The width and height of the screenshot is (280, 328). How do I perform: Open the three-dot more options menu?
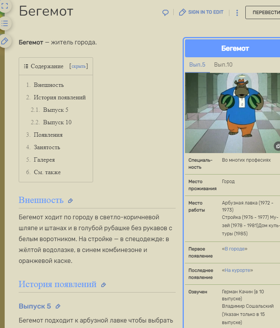coord(237,13)
